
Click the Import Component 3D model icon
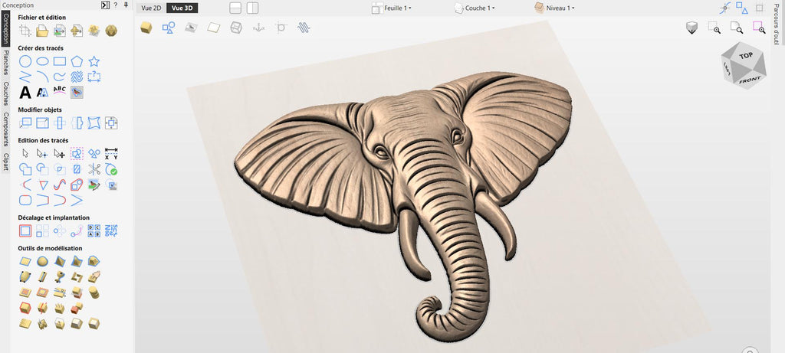click(77, 31)
